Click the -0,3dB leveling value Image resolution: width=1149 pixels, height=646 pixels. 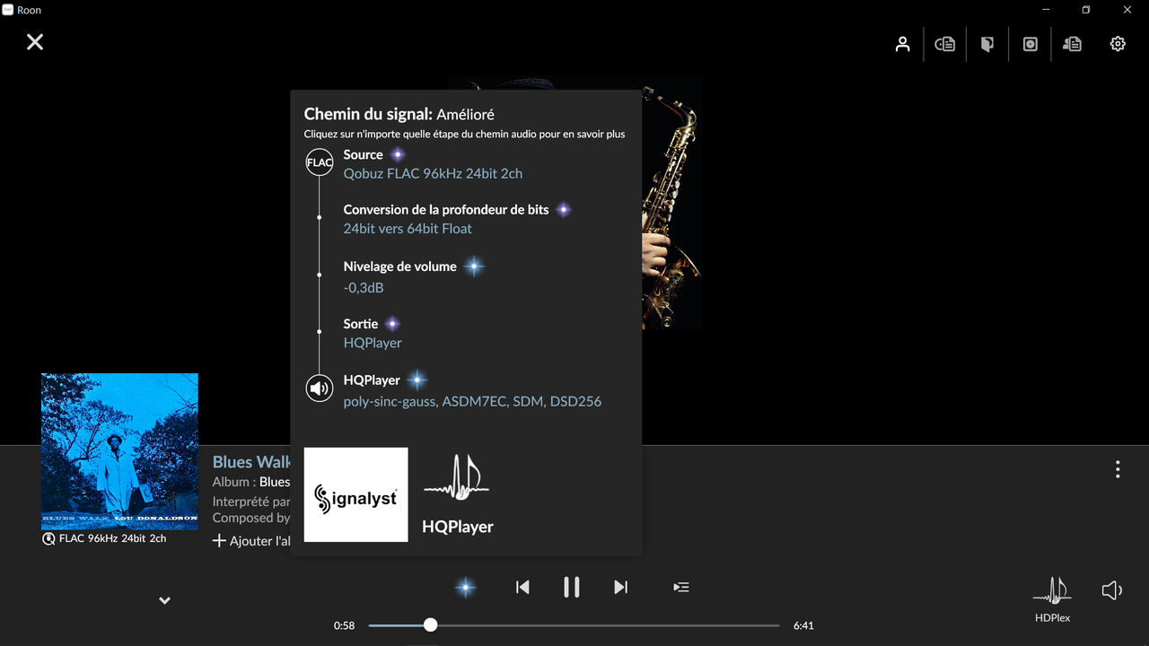coord(364,288)
